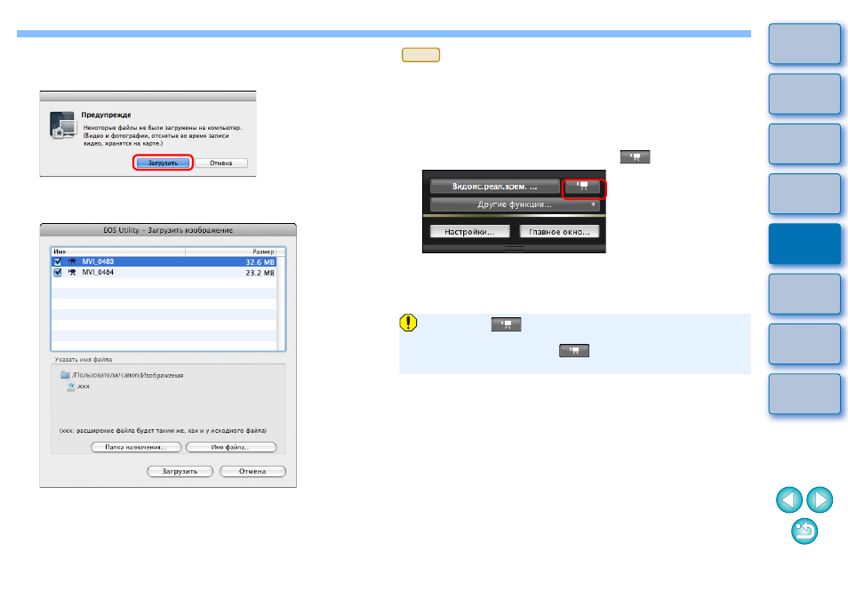Go to the previous page arrow
Image resolution: width=848 pixels, height=599 pixels.
point(789,499)
